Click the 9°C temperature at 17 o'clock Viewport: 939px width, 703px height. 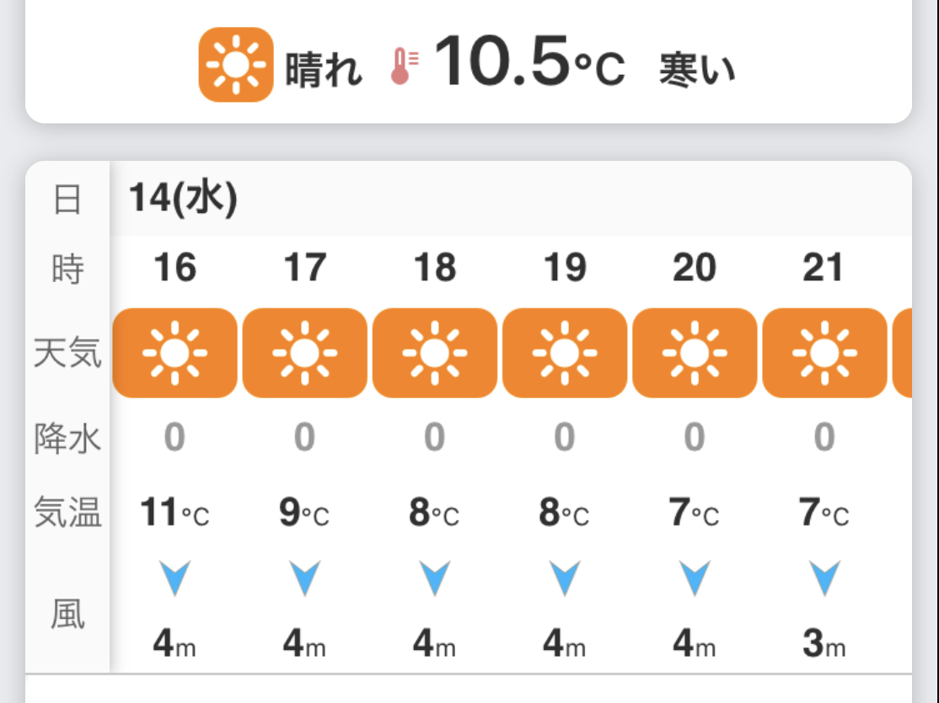click(304, 513)
